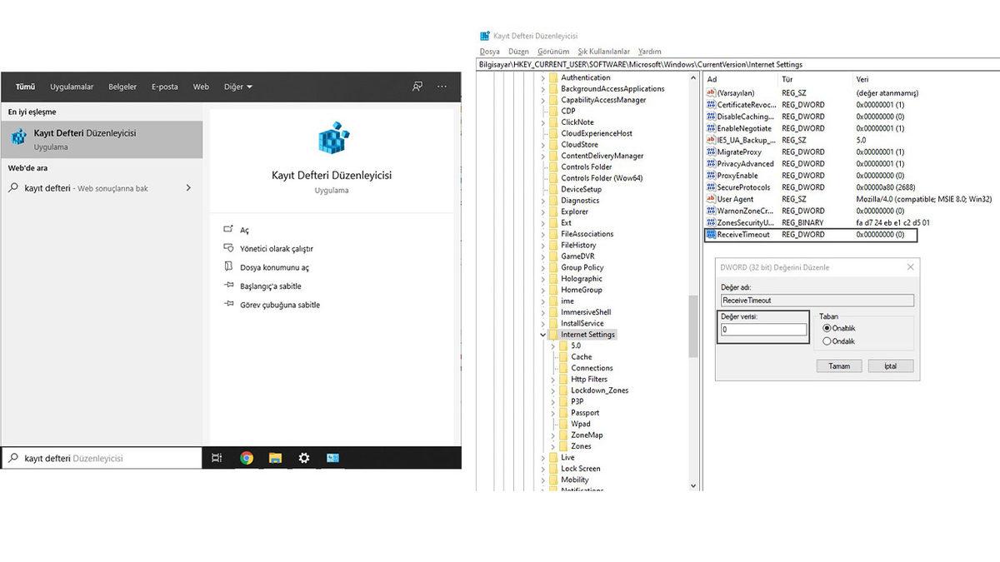Select the Ondalık radio button
Image resolution: width=1000 pixels, height=562 pixels.
827,341
